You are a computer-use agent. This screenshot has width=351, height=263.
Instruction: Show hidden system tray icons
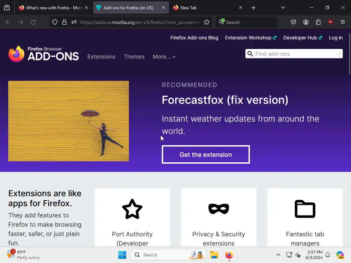coord(278,255)
